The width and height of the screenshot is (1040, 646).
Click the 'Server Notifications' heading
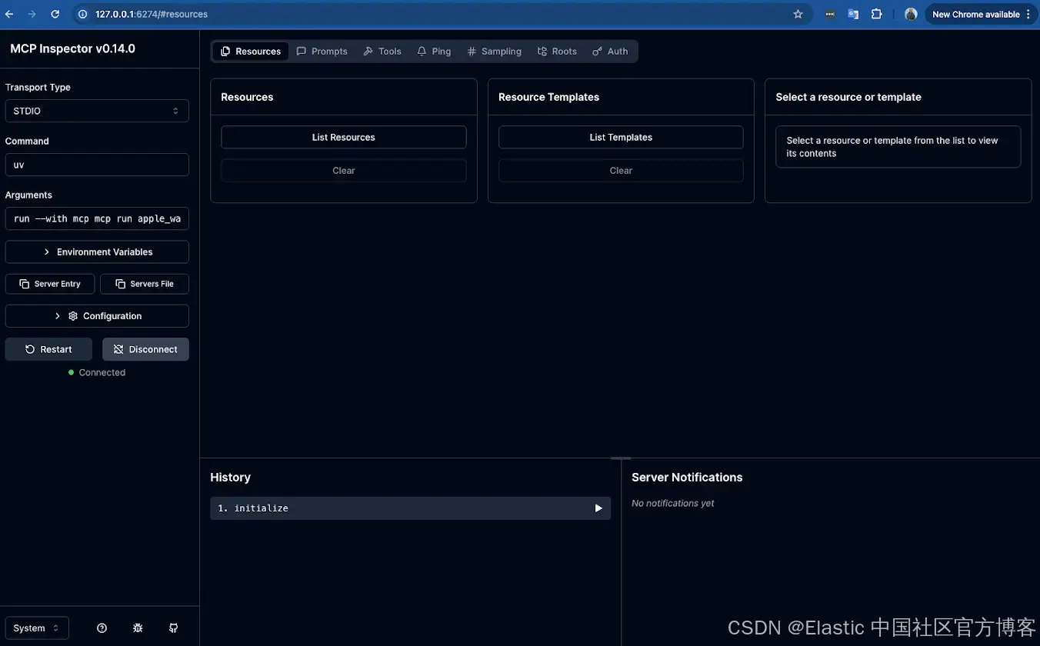click(687, 478)
